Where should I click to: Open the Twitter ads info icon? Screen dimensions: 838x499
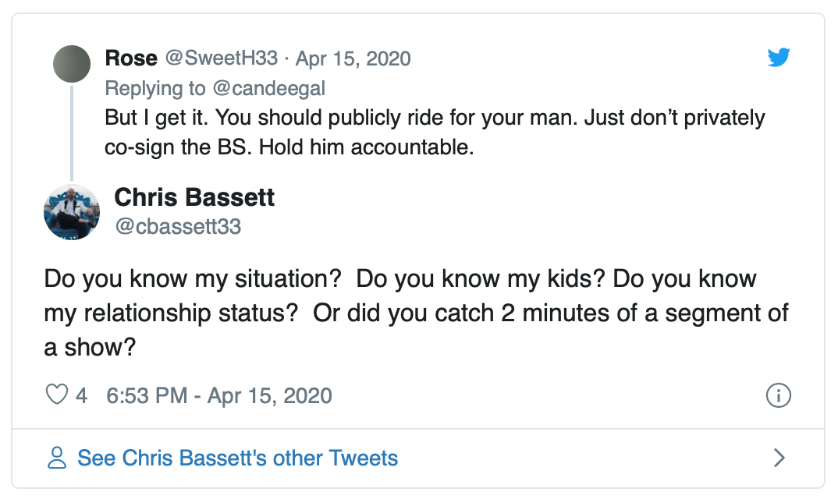pos(779,395)
